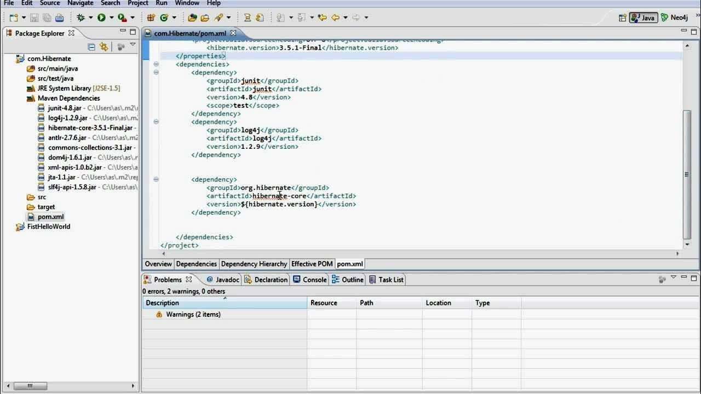The height and width of the screenshot is (394, 701).
Task: Collapse the junit dependency fold marker
Action: (x=156, y=72)
